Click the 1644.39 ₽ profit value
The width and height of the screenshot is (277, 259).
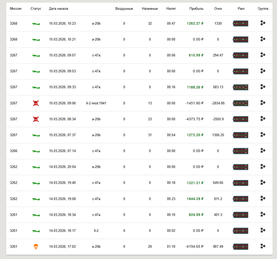[x=195, y=199]
